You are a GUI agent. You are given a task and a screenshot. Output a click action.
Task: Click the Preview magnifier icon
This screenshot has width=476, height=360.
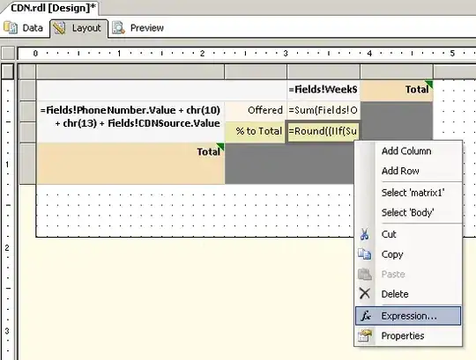click(118, 27)
